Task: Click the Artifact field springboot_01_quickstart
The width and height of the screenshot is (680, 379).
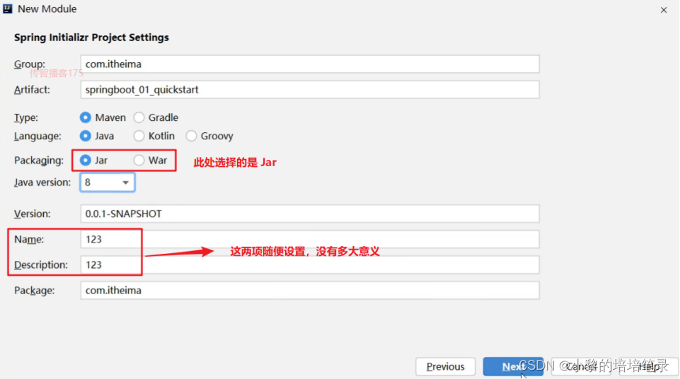Action: tap(310, 90)
